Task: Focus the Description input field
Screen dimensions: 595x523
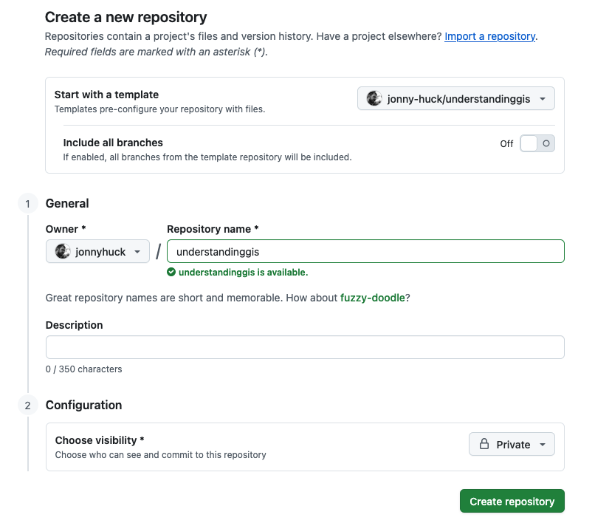Action: tap(305, 347)
